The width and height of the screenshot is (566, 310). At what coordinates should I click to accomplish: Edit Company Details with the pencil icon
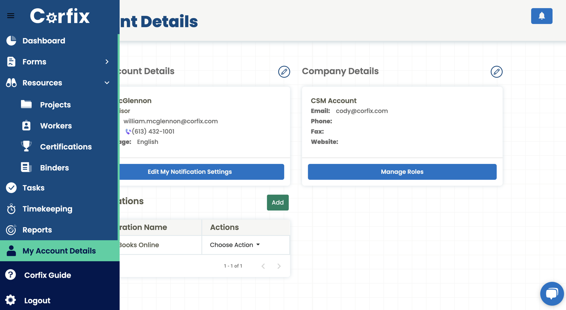(x=496, y=72)
